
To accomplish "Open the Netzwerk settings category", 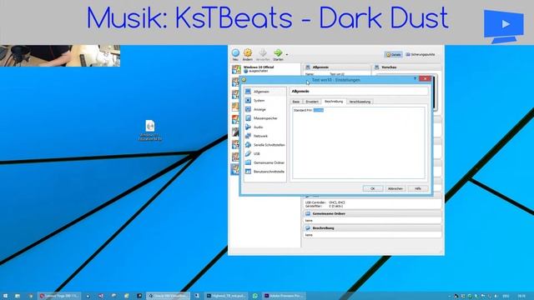I will [x=265, y=136].
